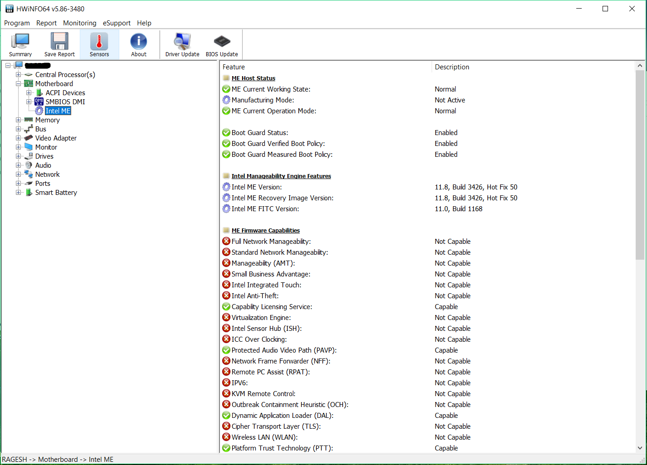Open the Report menu
The image size is (647, 465).
coord(46,23)
